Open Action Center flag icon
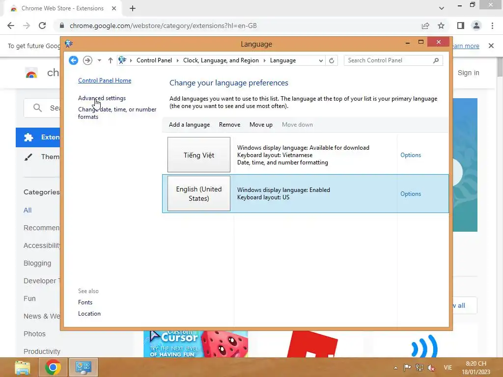The width and height of the screenshot is (503, 377). pos(407,367)
